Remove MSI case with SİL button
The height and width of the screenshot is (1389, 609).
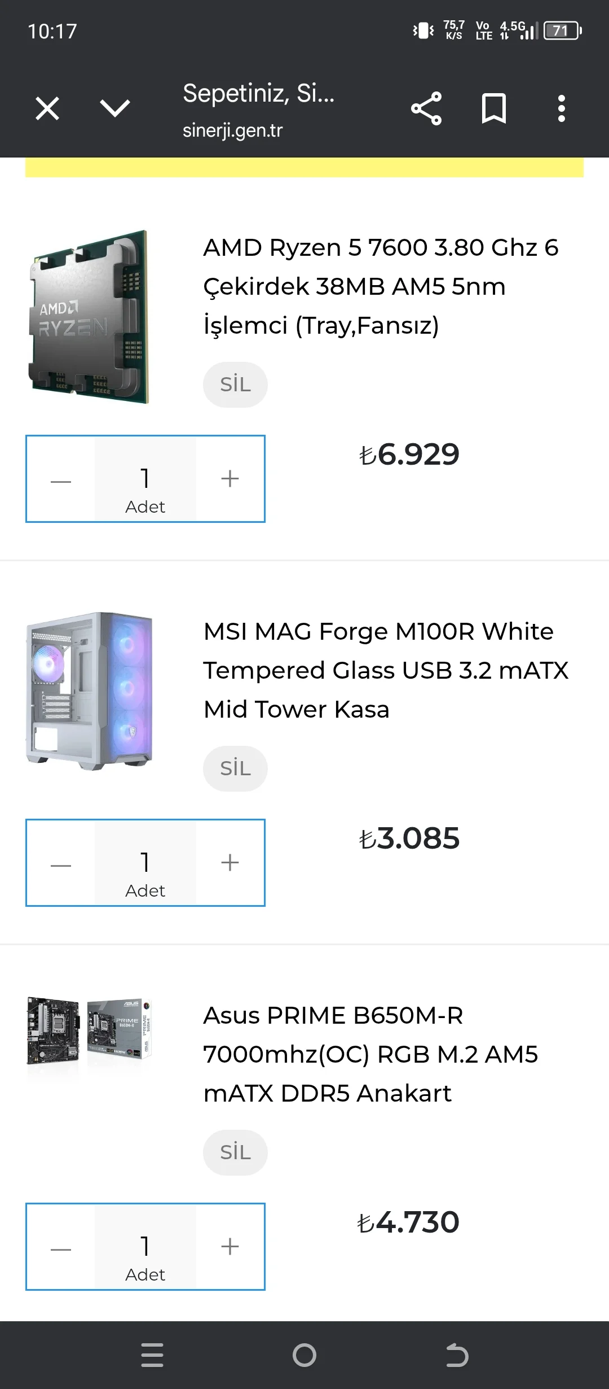coord(235,768)
